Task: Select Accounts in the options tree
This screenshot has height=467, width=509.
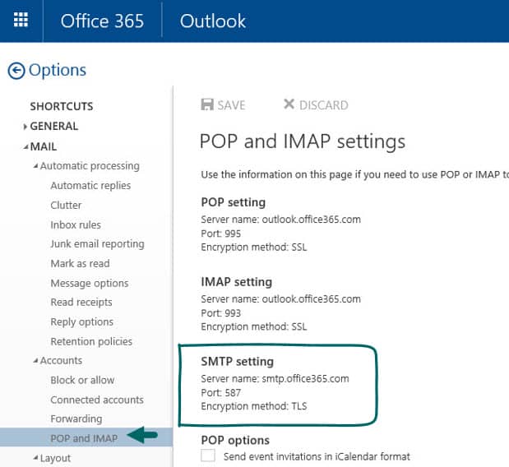Action: click(x=61, y=361)
